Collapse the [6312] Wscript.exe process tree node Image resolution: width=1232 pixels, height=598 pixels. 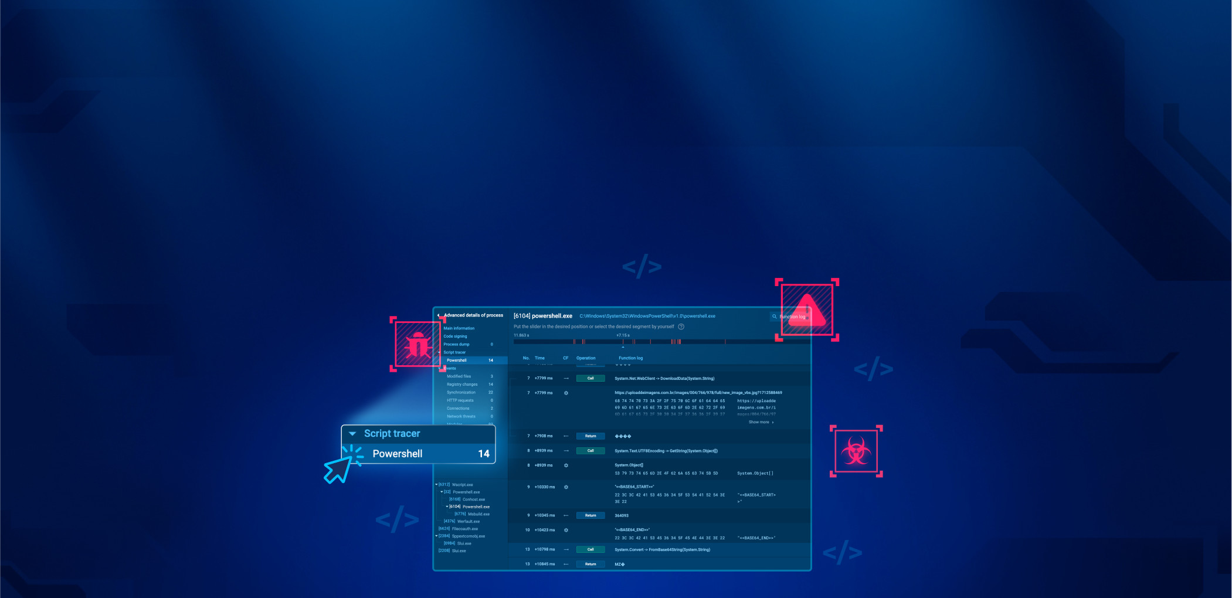[x=436, y=485]
